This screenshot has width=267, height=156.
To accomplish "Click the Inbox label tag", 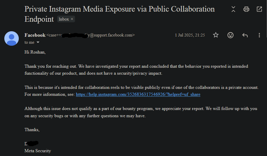I will 64,19.
